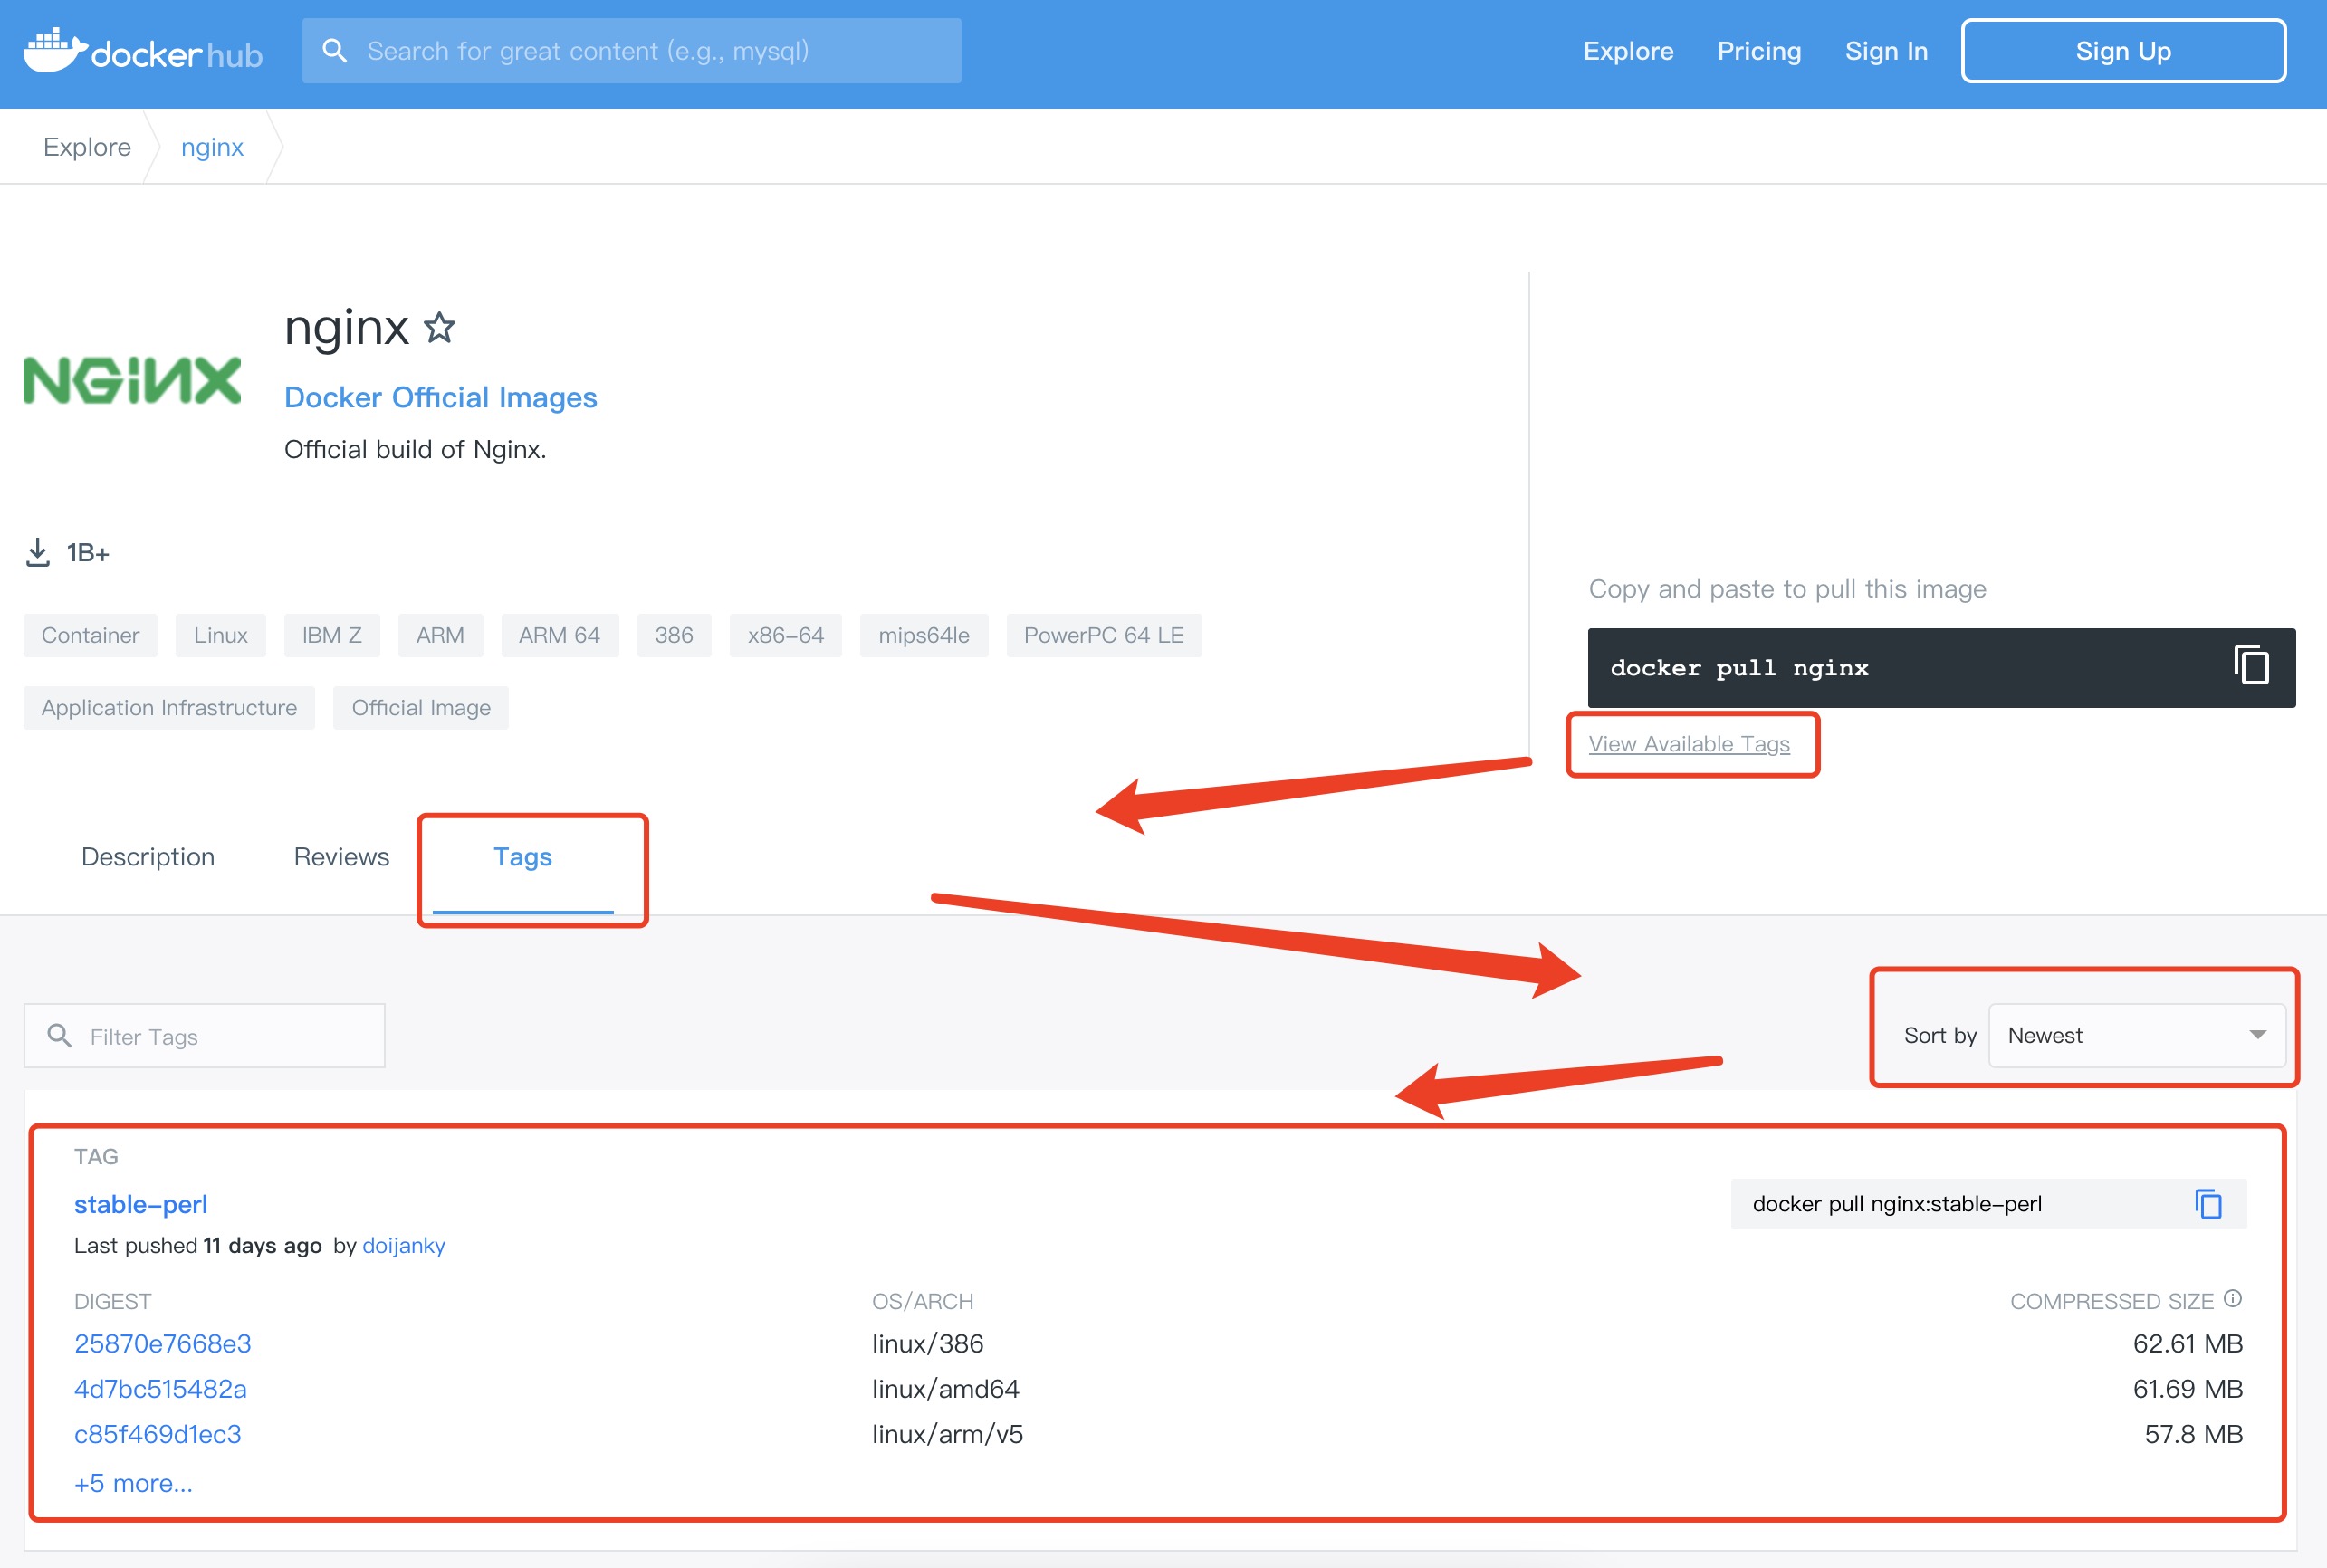Screen dimensions: 2327x1568
Task: Click the Docker Official Images link
Action: pyautogui.click(x=440, y=398)
